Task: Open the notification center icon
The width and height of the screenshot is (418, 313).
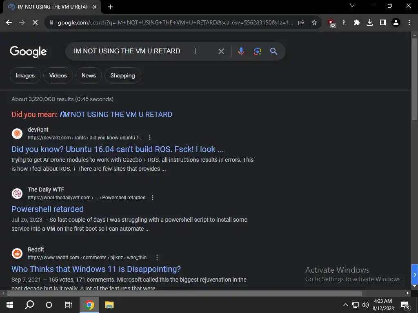Action: (x=405, y=306)
